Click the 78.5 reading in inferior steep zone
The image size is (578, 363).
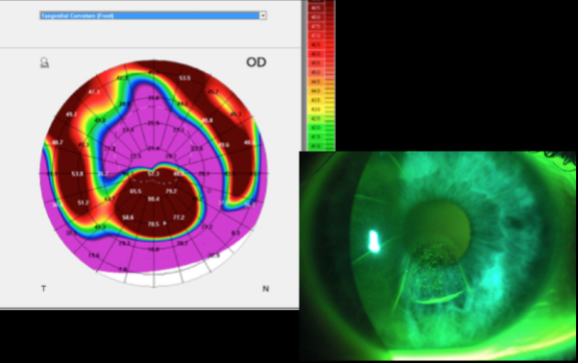pyautogui.click(x=154, y=224)
